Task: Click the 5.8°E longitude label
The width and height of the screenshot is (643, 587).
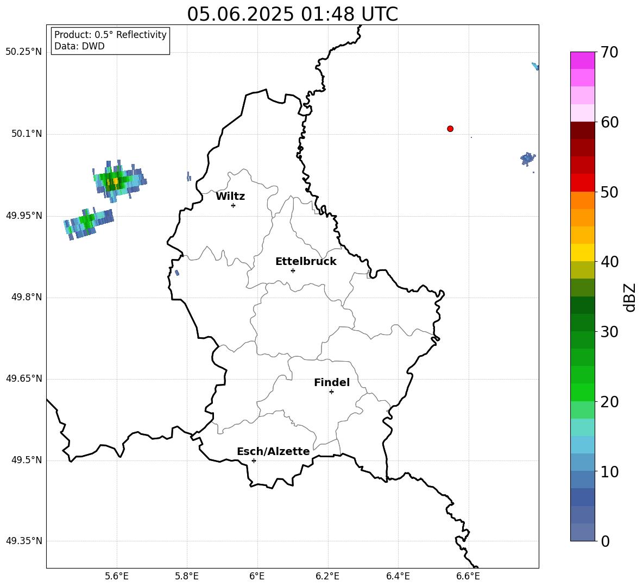Action: [187, 577]
